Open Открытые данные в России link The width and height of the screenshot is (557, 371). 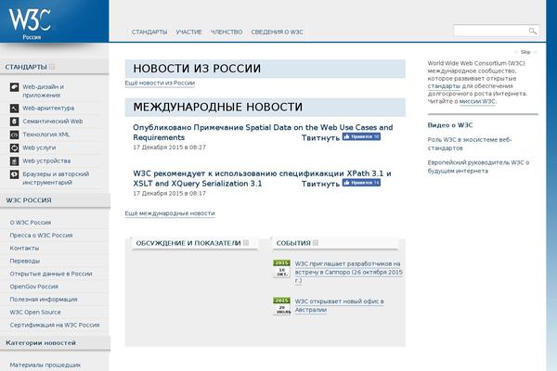point(51,274)
